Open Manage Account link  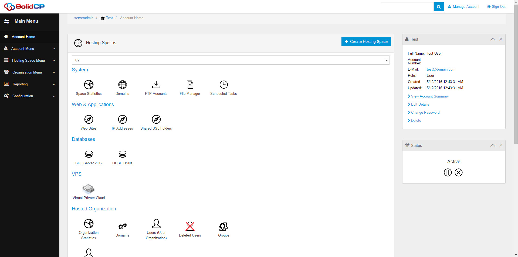pyautogui.click(x=464, y=7)
